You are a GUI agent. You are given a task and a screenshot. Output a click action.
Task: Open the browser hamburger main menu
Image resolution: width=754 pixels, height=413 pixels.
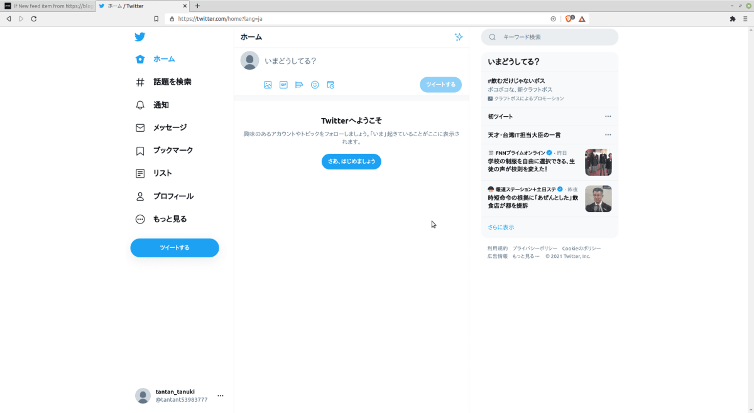click(745, 19)
